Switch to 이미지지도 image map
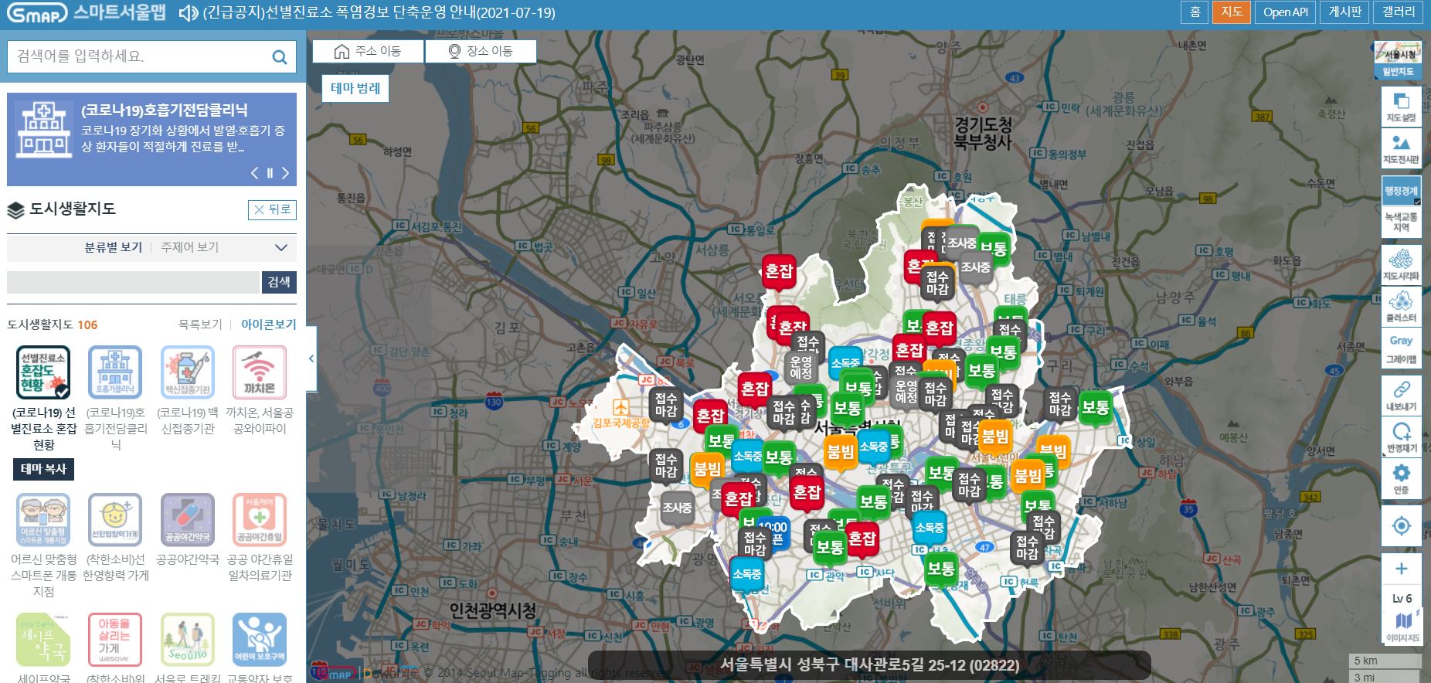 click(x=1402, y=627)
